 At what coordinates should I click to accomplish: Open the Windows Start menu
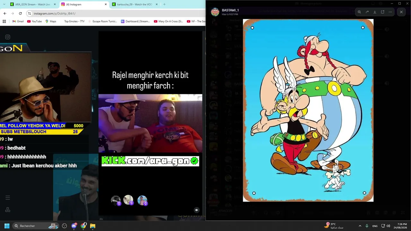click(7, 226)
